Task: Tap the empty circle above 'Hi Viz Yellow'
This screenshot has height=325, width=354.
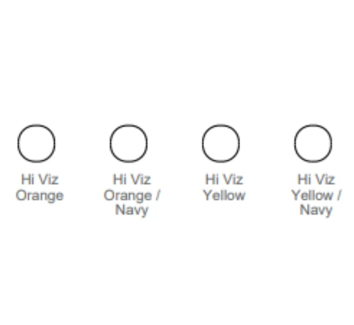Action: point(221,143)
